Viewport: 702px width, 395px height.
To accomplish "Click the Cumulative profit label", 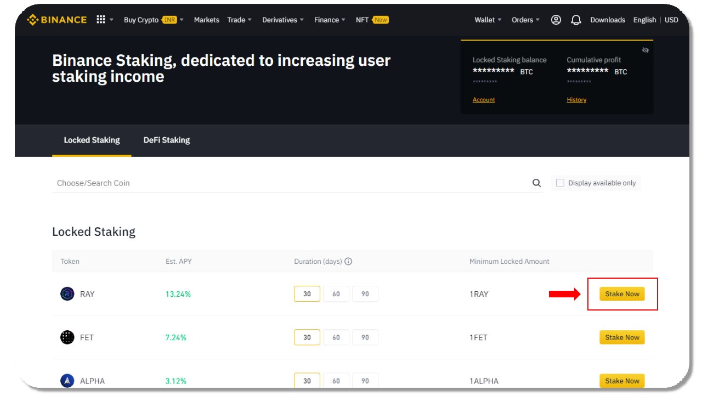I will (x=594, y=60).
